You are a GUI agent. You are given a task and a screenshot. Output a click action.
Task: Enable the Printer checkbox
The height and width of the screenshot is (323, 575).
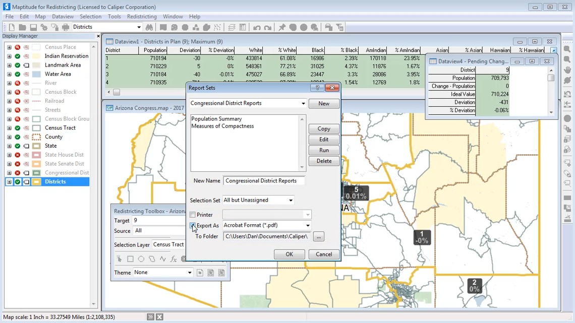point(193,215)
